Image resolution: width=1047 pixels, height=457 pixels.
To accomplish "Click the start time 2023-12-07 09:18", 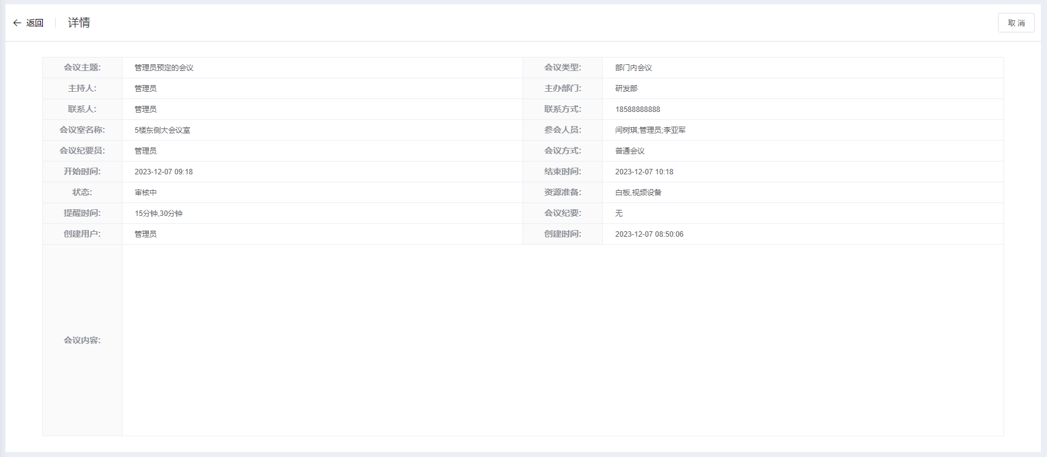I will 164,172.
